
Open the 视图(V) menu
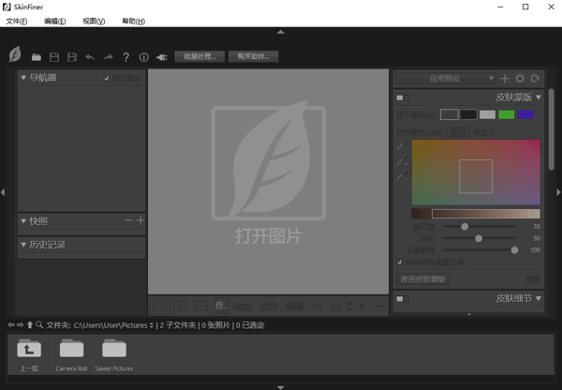tap(94, 21)
